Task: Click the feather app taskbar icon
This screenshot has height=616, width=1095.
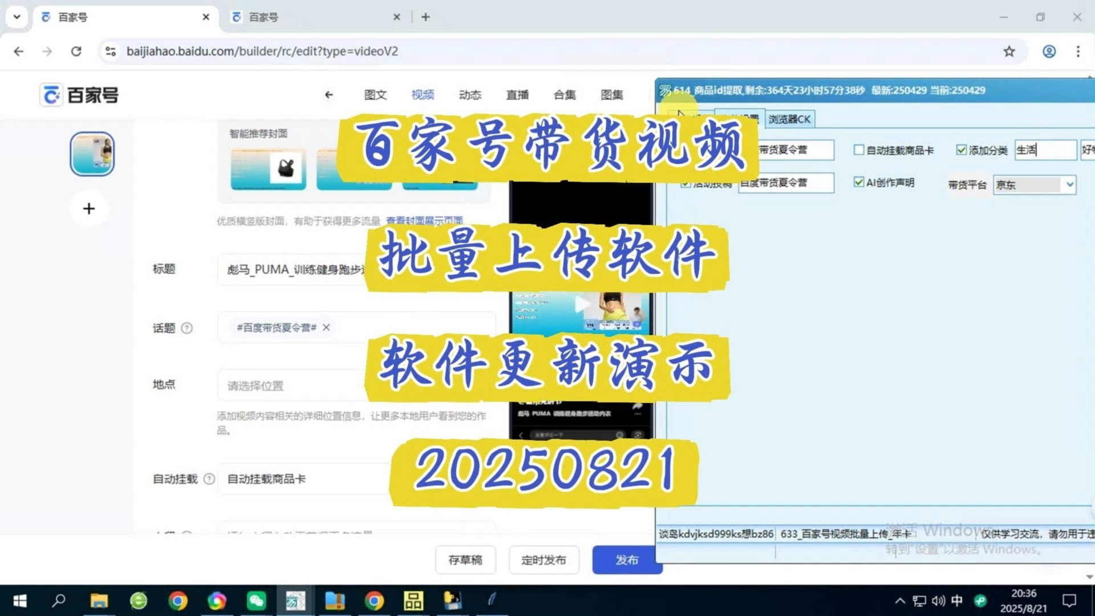Action: (492, 601)
